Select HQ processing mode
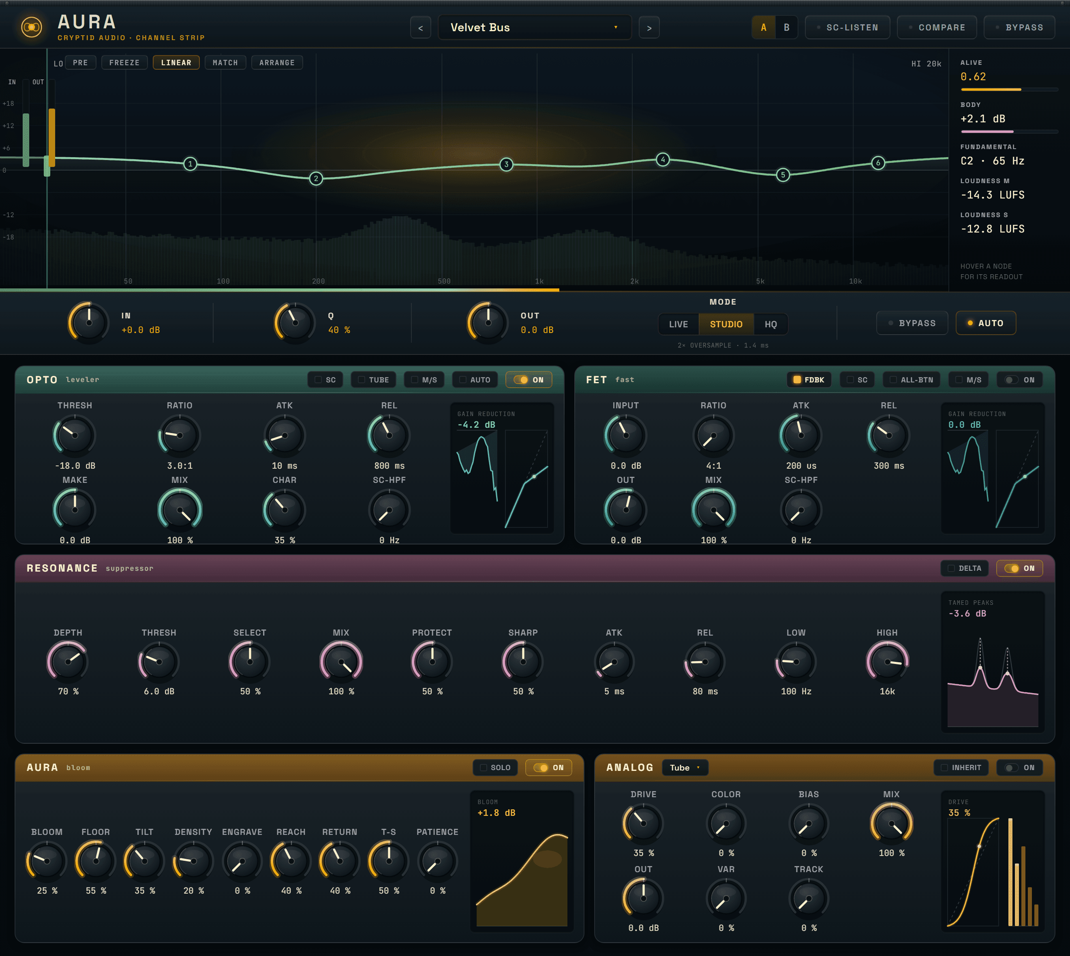The image size is (1070, 956). 770,324
